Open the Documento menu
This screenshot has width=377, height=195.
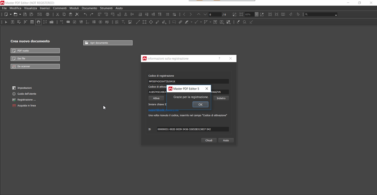[x=90, y=8]
